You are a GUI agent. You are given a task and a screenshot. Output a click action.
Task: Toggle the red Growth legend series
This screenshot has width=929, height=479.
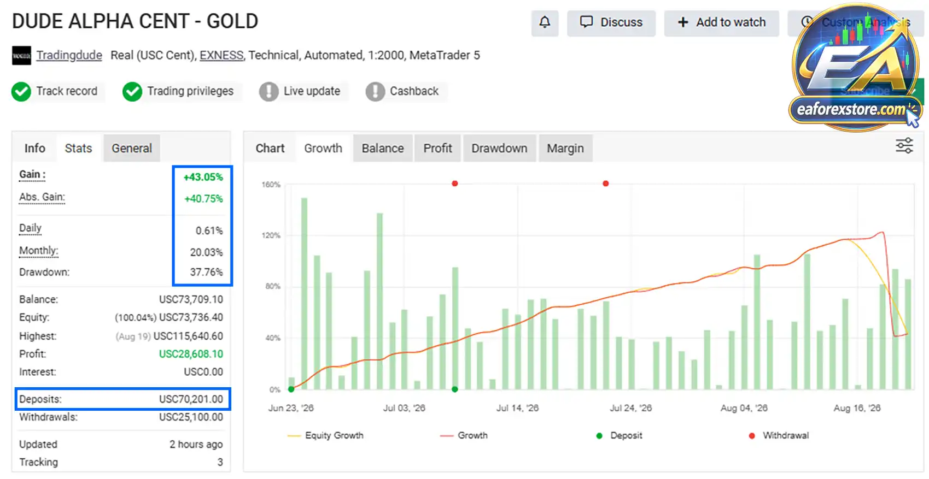pyautogui.click(x=464, y=435)
